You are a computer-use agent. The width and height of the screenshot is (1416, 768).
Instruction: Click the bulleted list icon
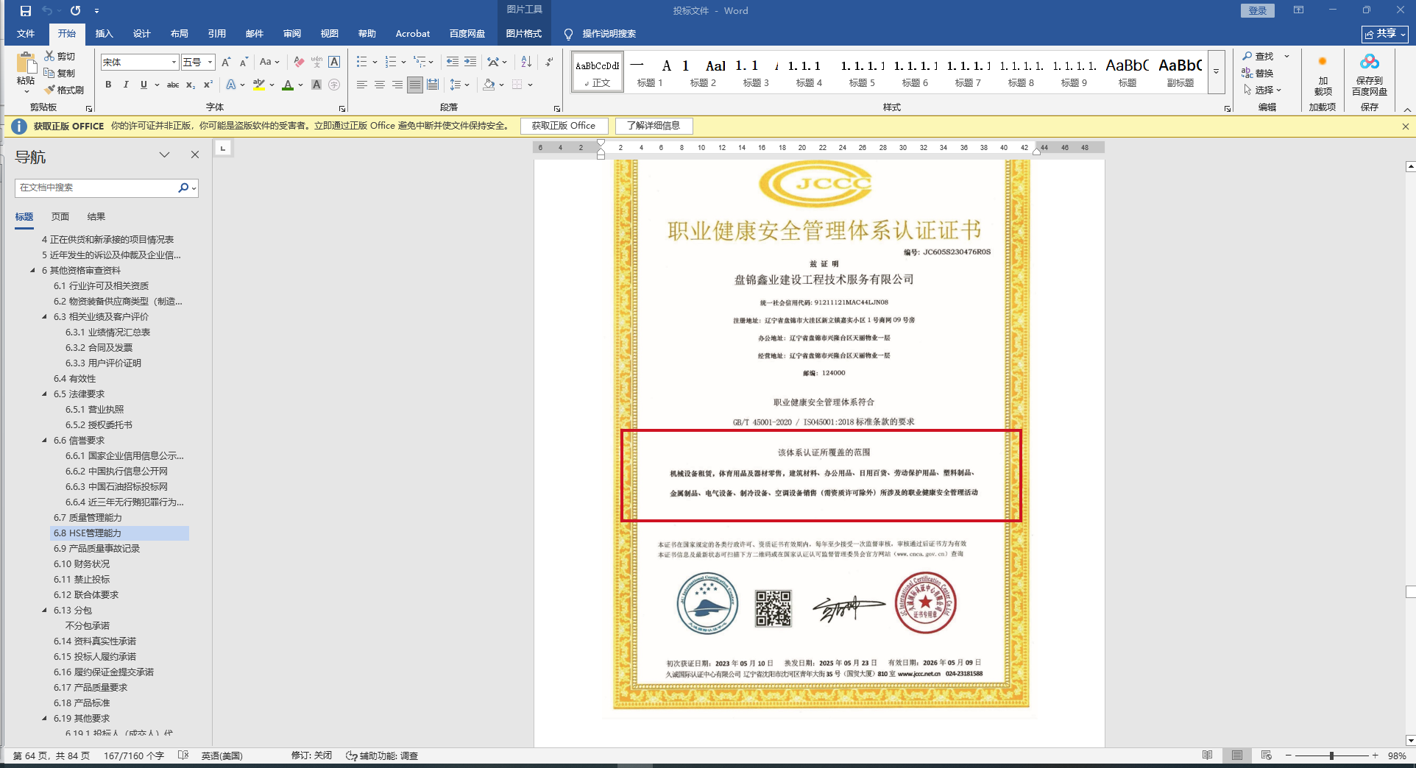[362, 63]
